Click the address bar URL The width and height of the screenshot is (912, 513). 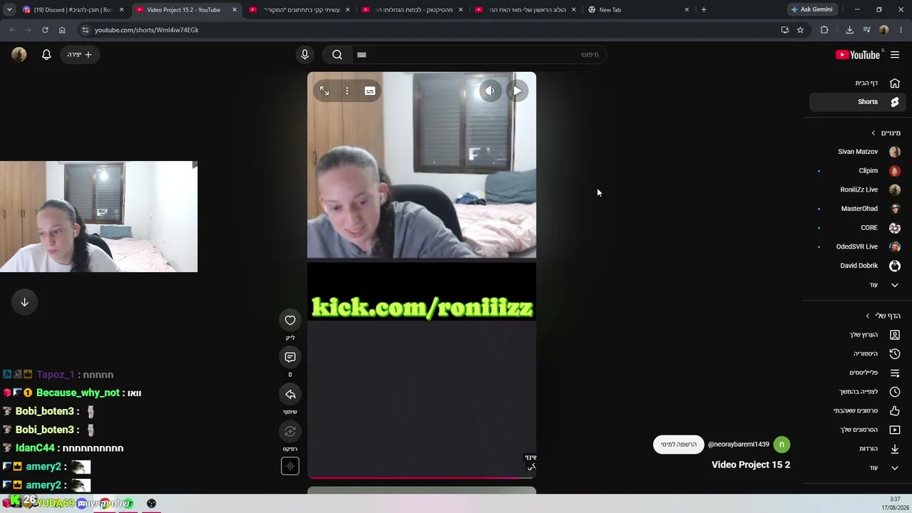(x=147, y=30)
